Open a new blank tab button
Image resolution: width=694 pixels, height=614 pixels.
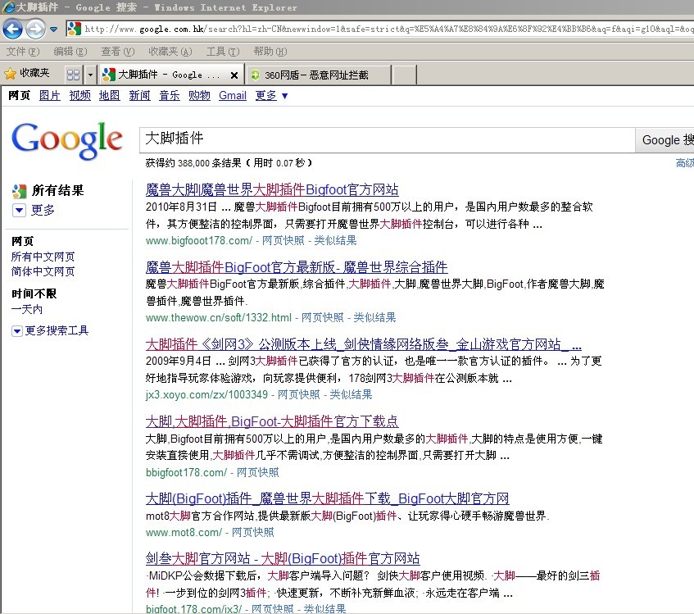click(x=405, y=75)
